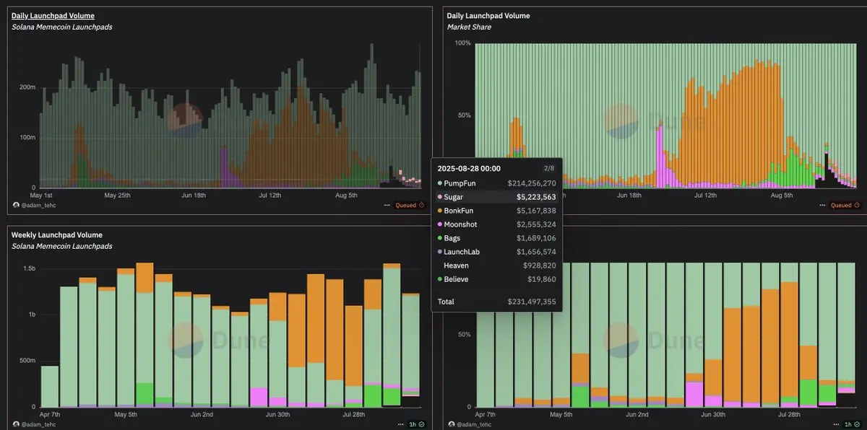Screen dimensions: 867x430
Task: Click avatar icon beside @adam_tehc in weekly market share panel
Action: pos(452,424)
